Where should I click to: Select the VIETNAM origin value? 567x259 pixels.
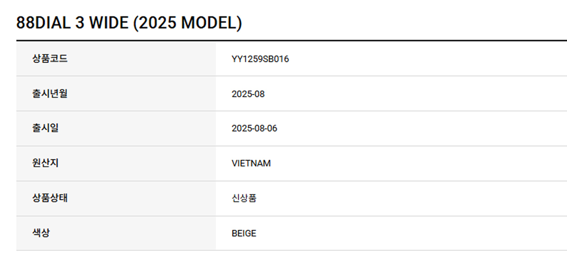point(251,164)
